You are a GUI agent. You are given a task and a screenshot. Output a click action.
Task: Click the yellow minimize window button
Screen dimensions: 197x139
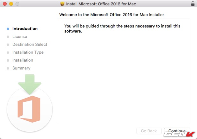click(x=11, y=4)
